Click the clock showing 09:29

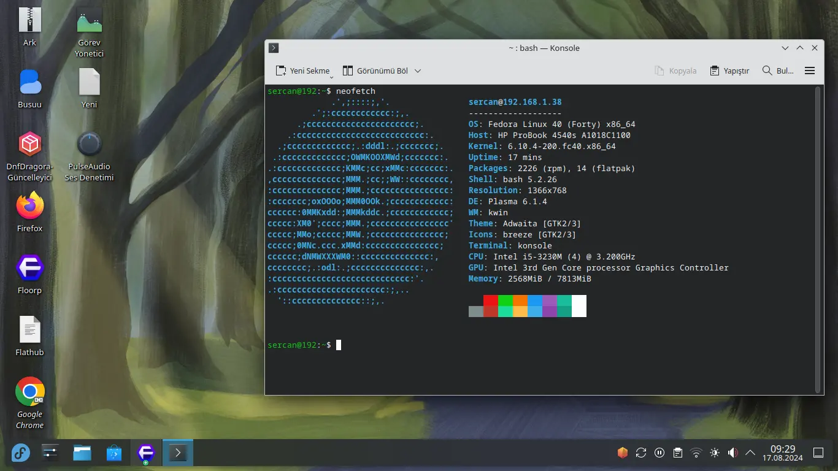tap(783, 449)
